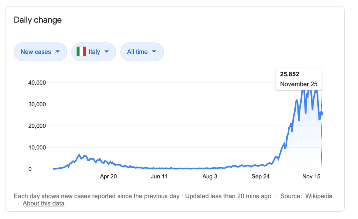
Task: Click the New cases label text
Action: coord(36,52)
